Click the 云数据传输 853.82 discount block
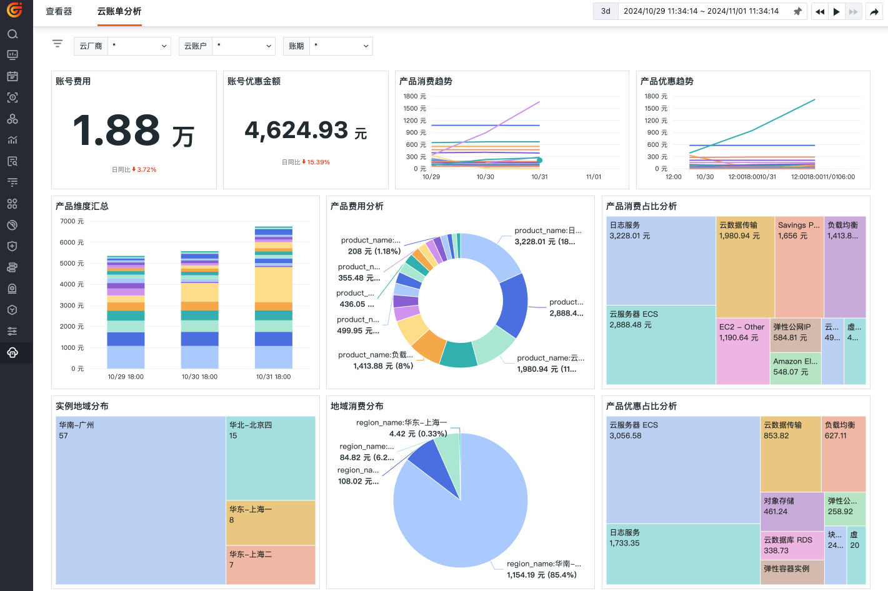The width and height of the screenshot is (888, 591). coord(791,454)
